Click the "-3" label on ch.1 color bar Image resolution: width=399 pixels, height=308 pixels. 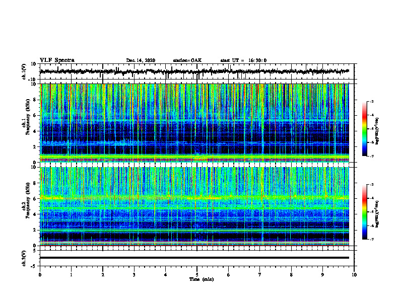[372, 101]
